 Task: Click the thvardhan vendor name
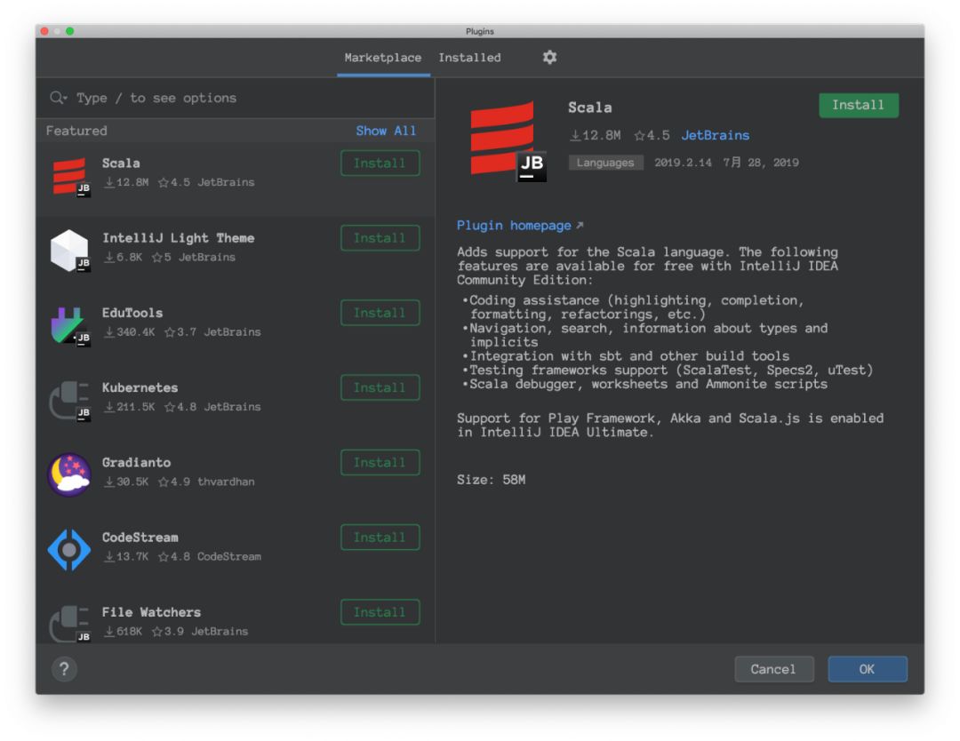pos(226,482)
